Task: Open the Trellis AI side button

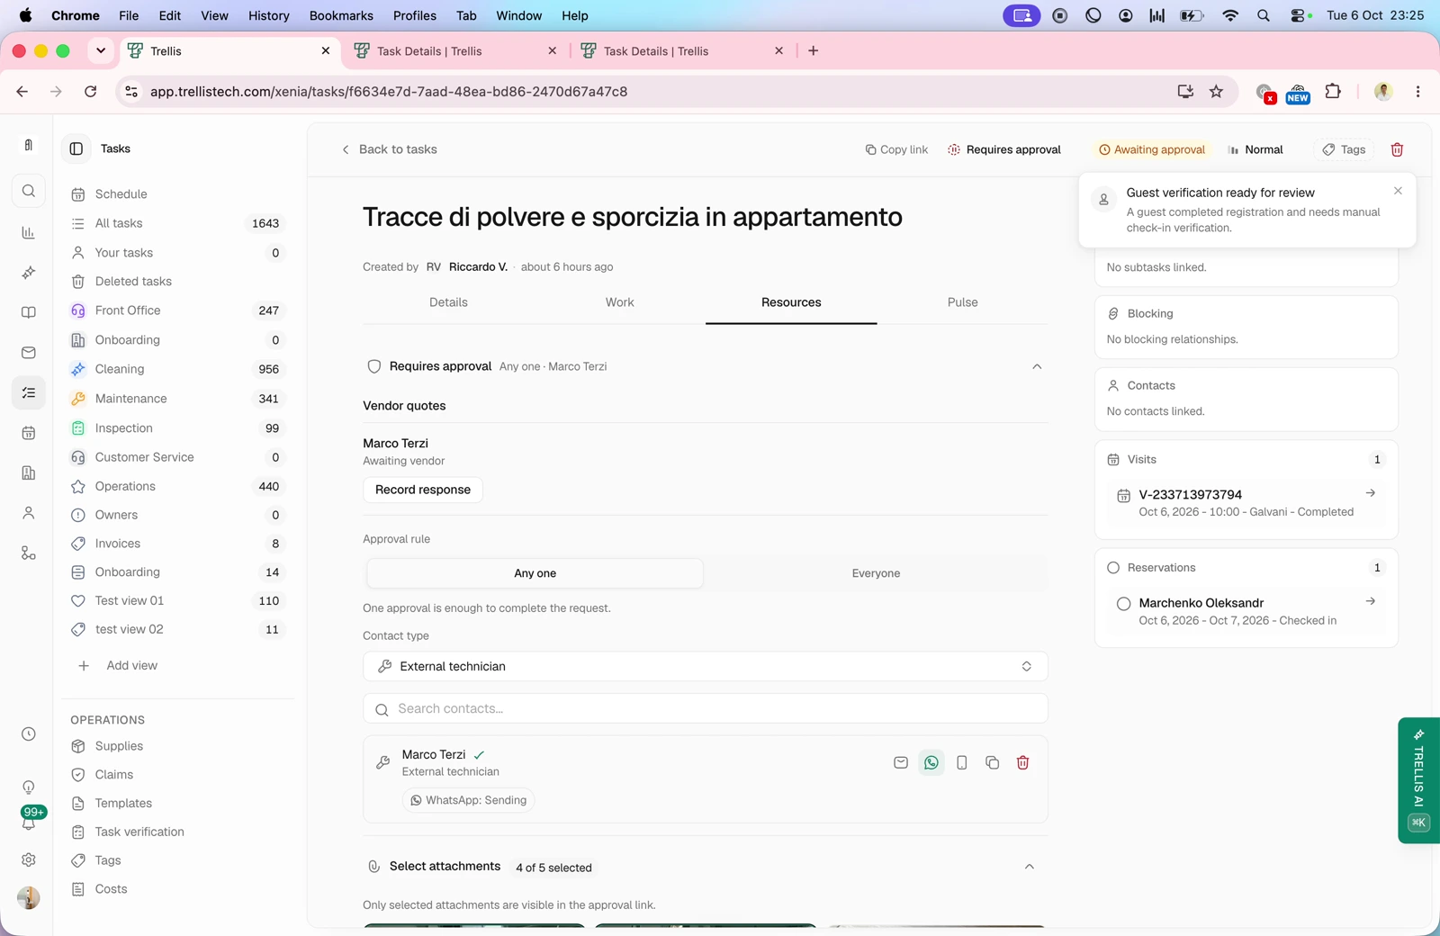Action: (x=1418, y=780)
